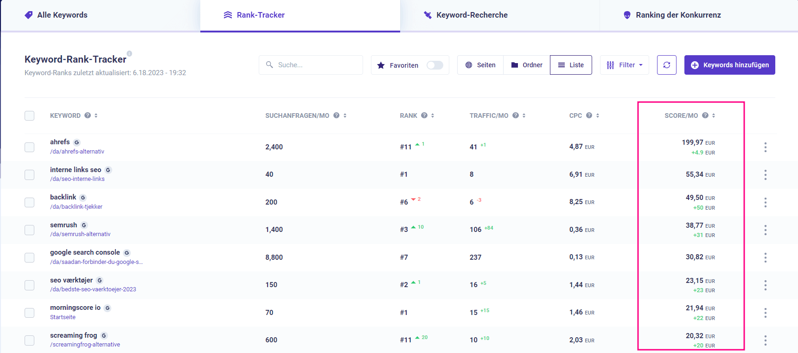Open three-dot menu for interne links seo
The image size is (798, 353).
[765, 175]
